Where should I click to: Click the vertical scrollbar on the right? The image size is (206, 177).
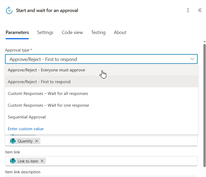coord(204,105)
